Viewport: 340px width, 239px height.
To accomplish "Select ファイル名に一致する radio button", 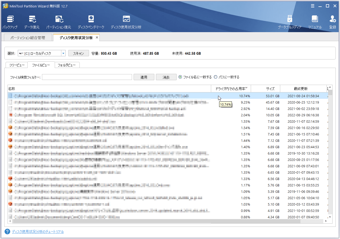I will click(180, 77).
